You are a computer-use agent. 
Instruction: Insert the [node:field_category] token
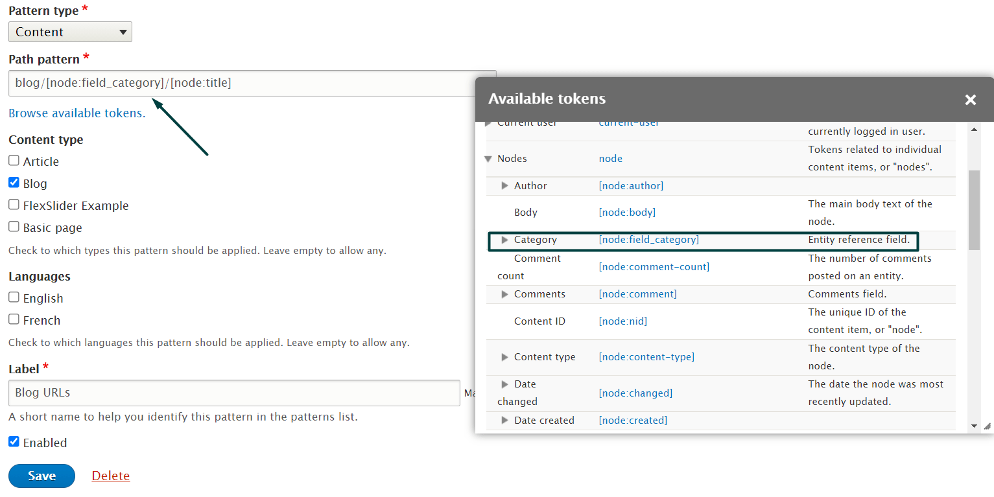click(x=648, y=240)
